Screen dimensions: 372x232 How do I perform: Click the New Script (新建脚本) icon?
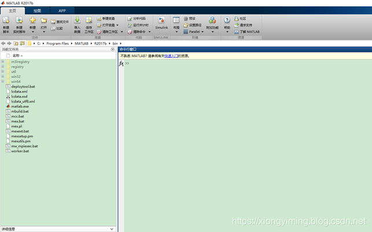pyautogui.click(x=6, y=21)
